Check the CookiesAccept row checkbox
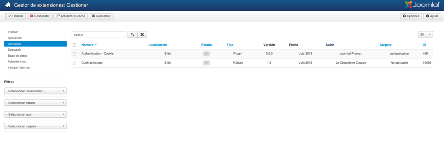 point(75,63)
